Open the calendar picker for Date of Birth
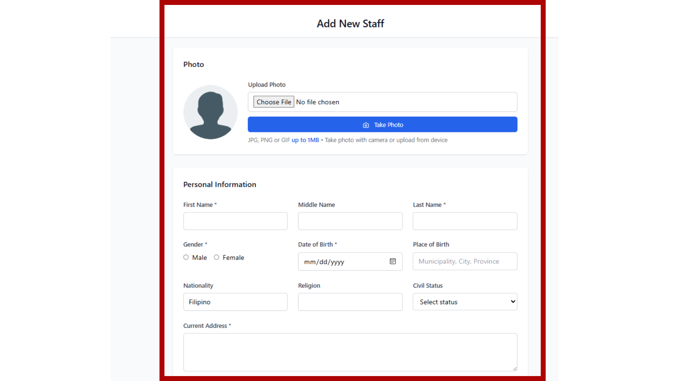 [x=393, y=261]
